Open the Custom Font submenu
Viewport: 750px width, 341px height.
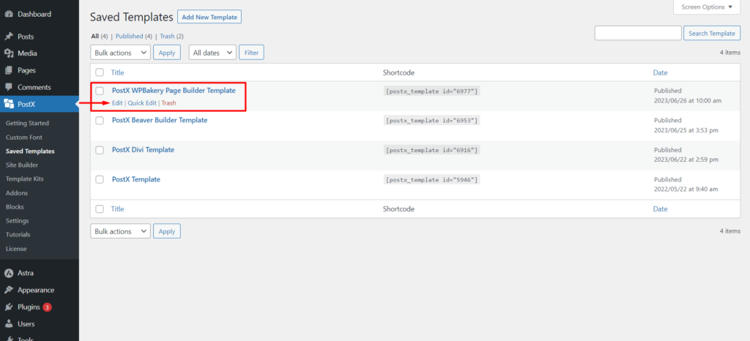coord(24,137)
